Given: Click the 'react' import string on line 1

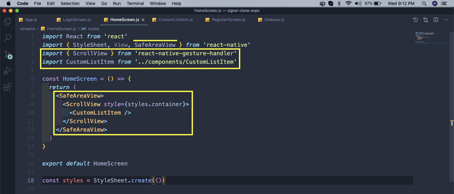Looking at the screenshot, I should click(115, 36).
